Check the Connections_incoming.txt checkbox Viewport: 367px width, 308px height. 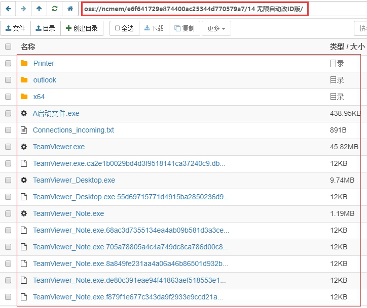8,130
